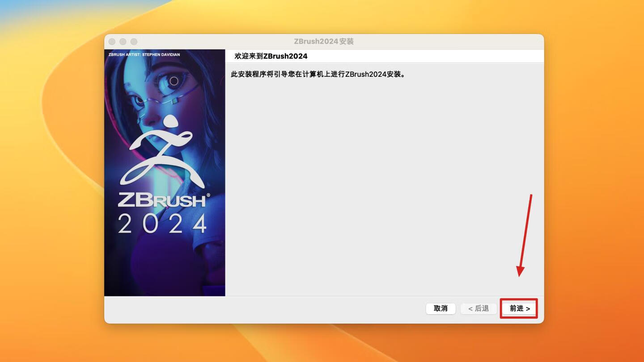Click the ZBrush 2024 artwork image
The width and height of the screenshot is (644, 362).
pyautogui.click(x=165, y=172)
